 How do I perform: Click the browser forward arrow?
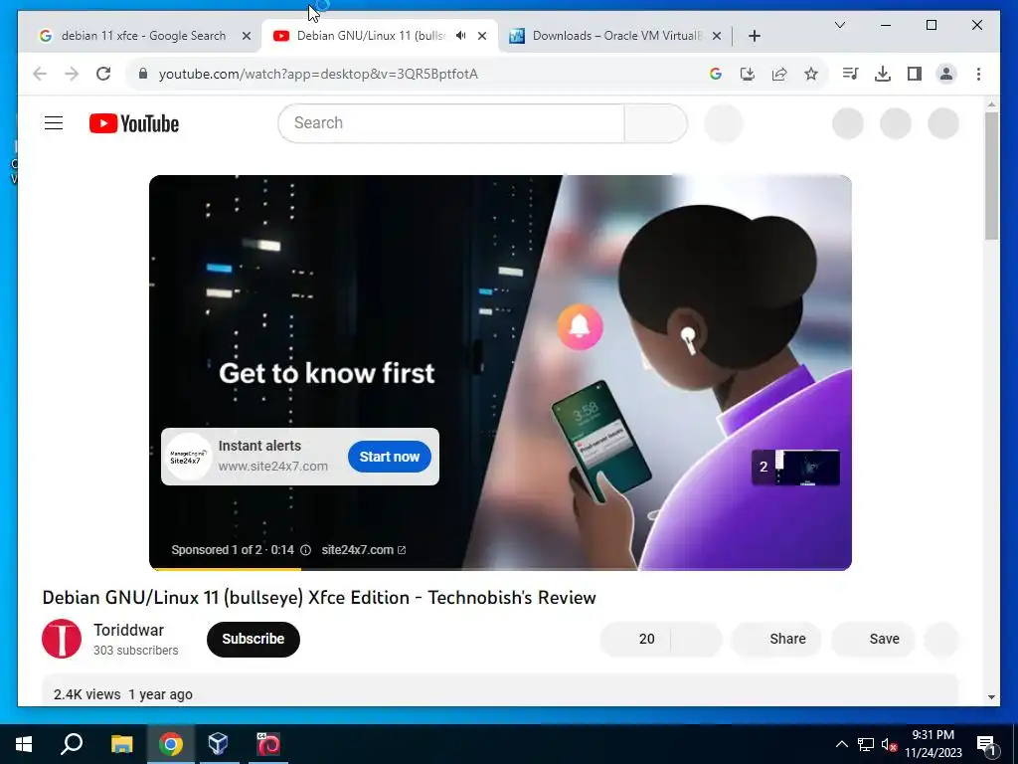pos(72,74)
